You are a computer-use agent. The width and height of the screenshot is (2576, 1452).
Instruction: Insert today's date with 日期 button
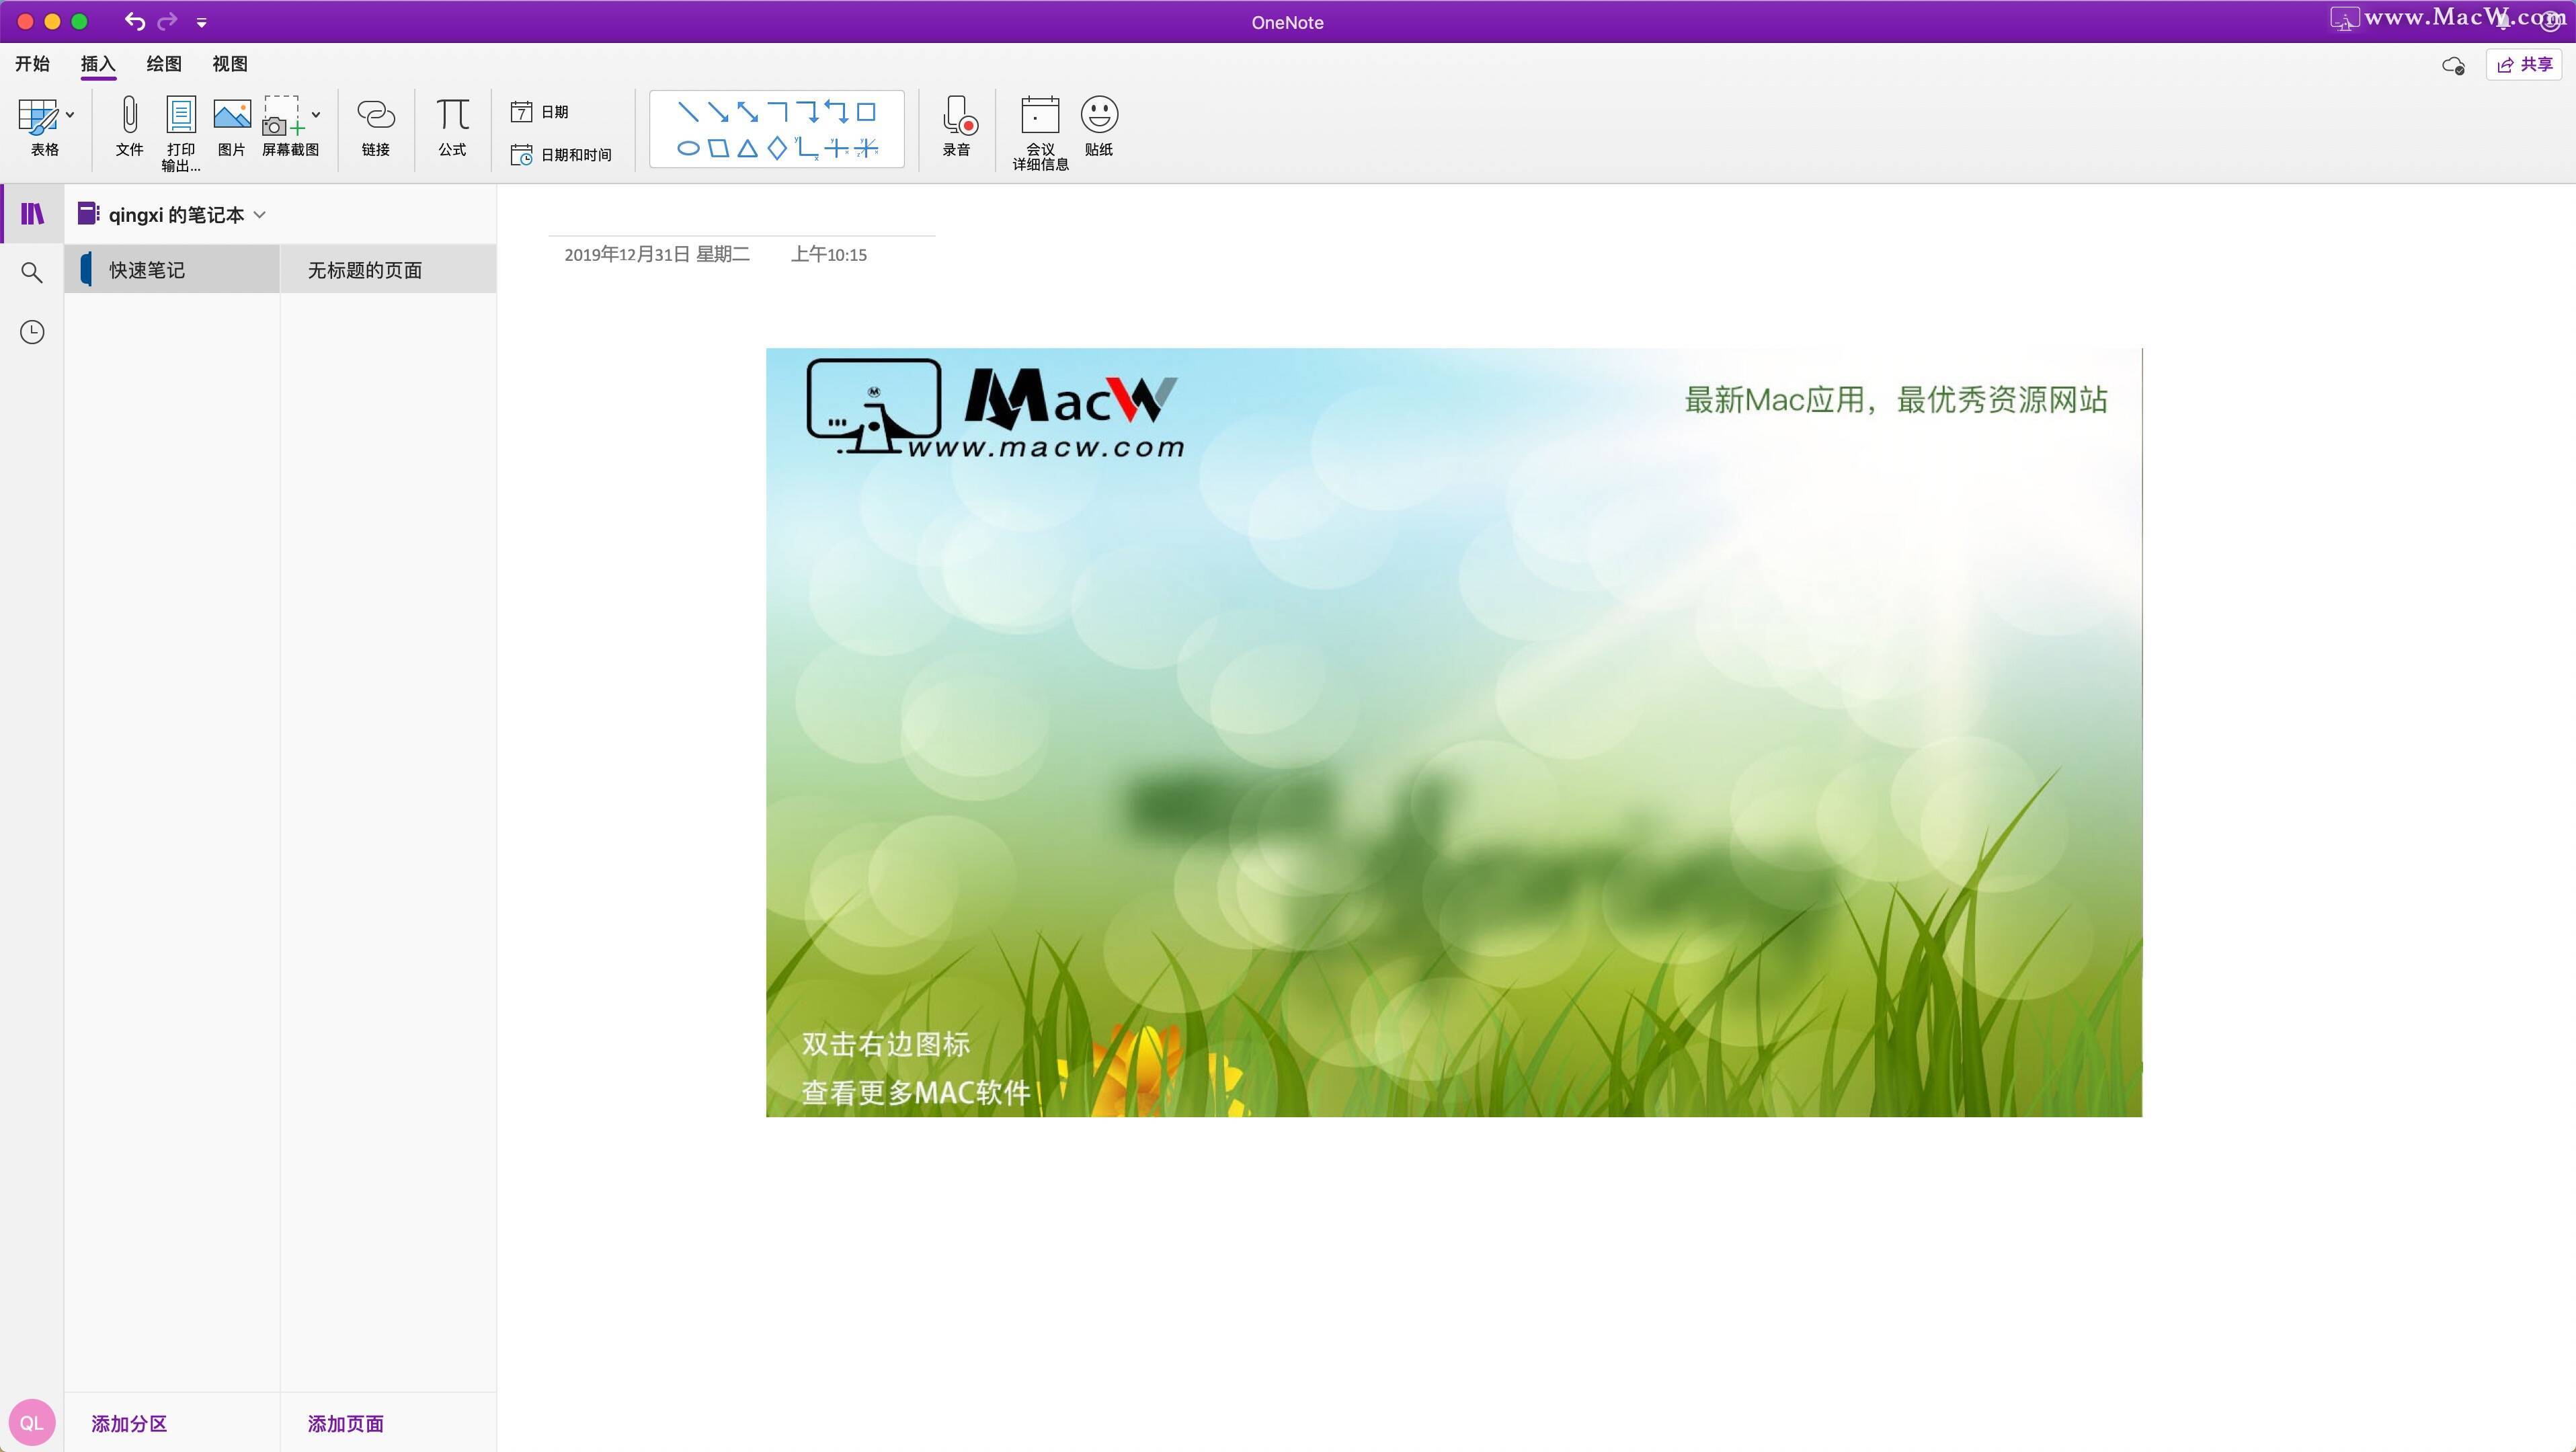click(539, 112)
